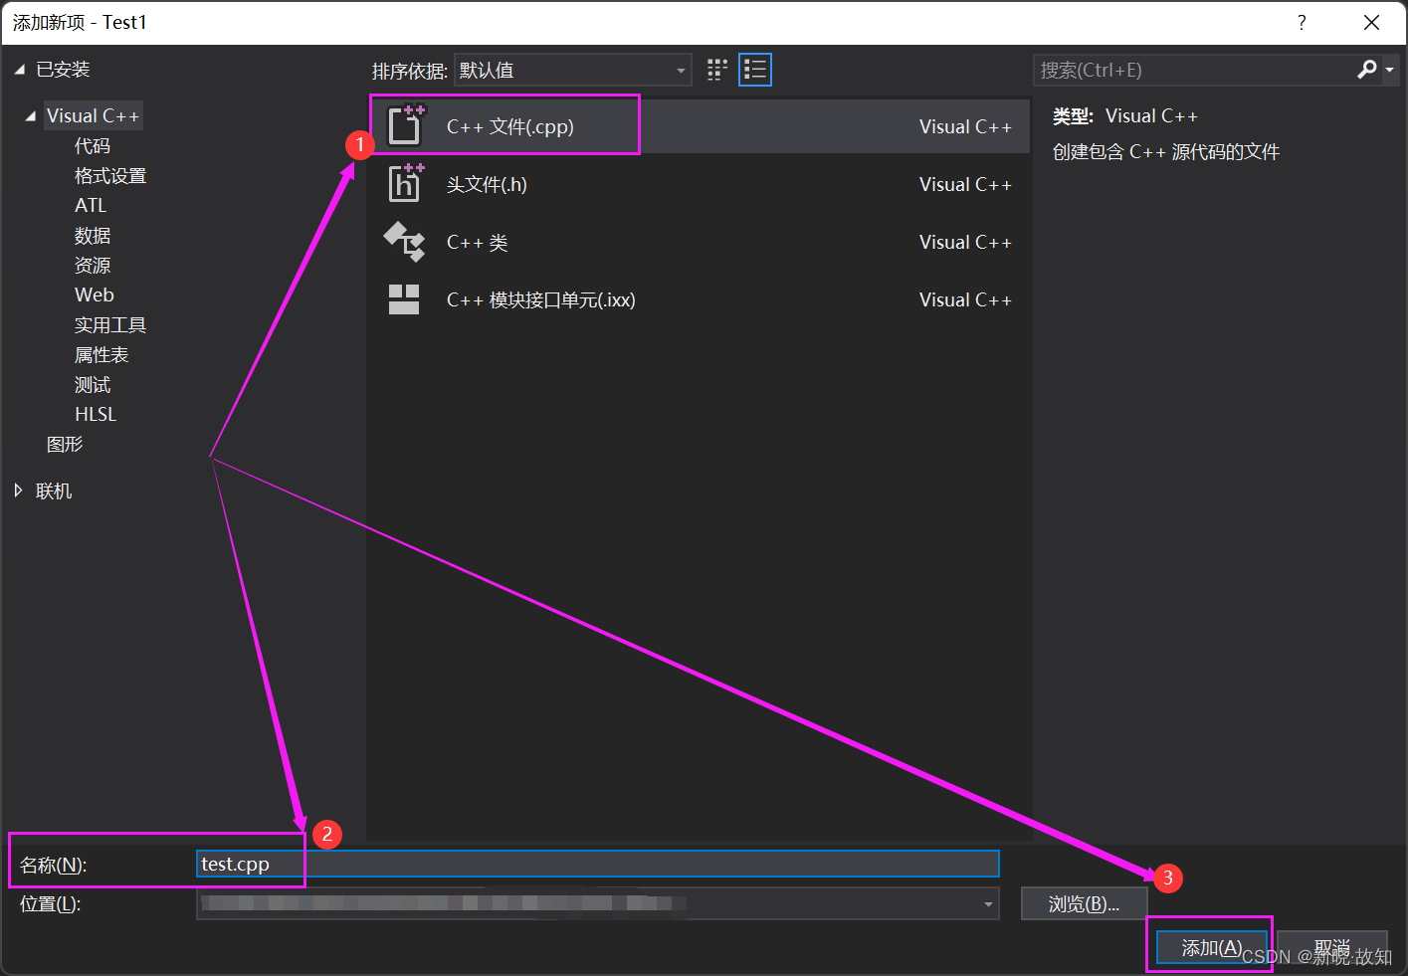Click the 搜索(Ctrl+E) search box
The image size is (1408, 976).
(1194, 70)
